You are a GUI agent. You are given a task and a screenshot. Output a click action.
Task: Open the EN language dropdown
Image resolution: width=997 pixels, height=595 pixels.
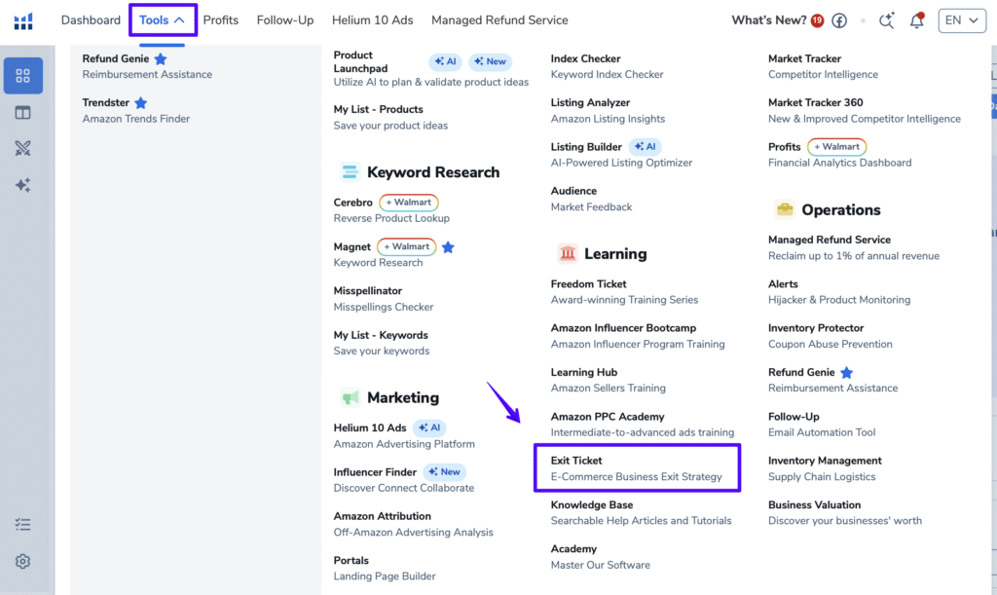click(961, 20)
